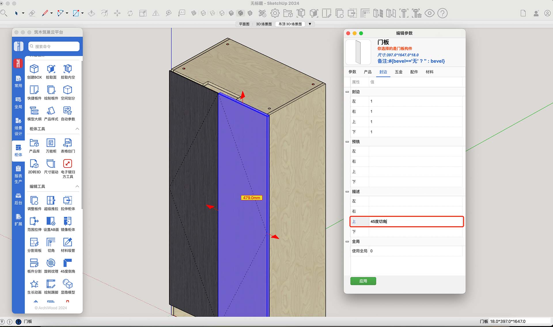Viewport: 553px width, 327px height.
Task: Open 扩展 sidebar category
Action: point(18,220)
